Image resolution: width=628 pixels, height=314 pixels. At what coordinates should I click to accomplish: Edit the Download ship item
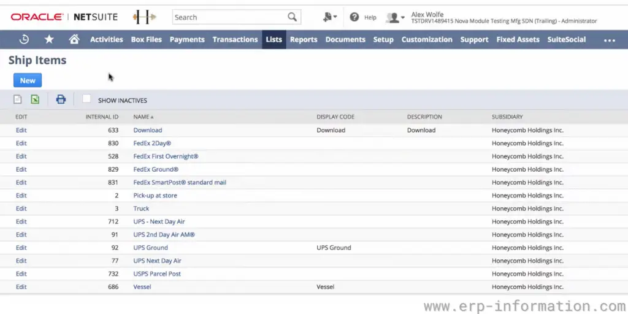point(21,130)
